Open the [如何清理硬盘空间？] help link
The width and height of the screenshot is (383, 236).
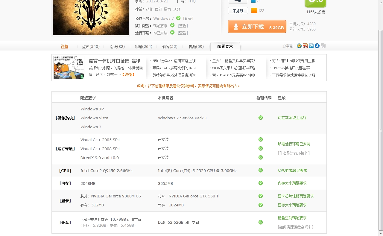296,227
